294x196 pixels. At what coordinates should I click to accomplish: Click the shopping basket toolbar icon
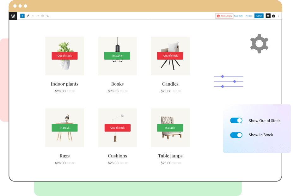tap(273, 16)
